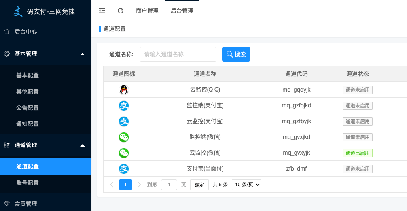Click the Alipay icon in 云监控(支付宝) row
The width and height of the screenshot is (407, 211).
(x=124, y=121)
